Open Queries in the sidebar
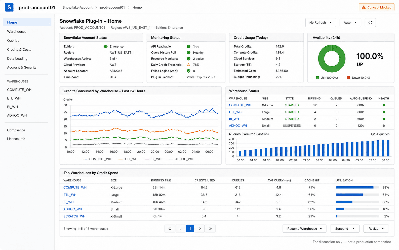Viewport: 399px width, 250px height. pyautogui.click(x=13, y=41)
